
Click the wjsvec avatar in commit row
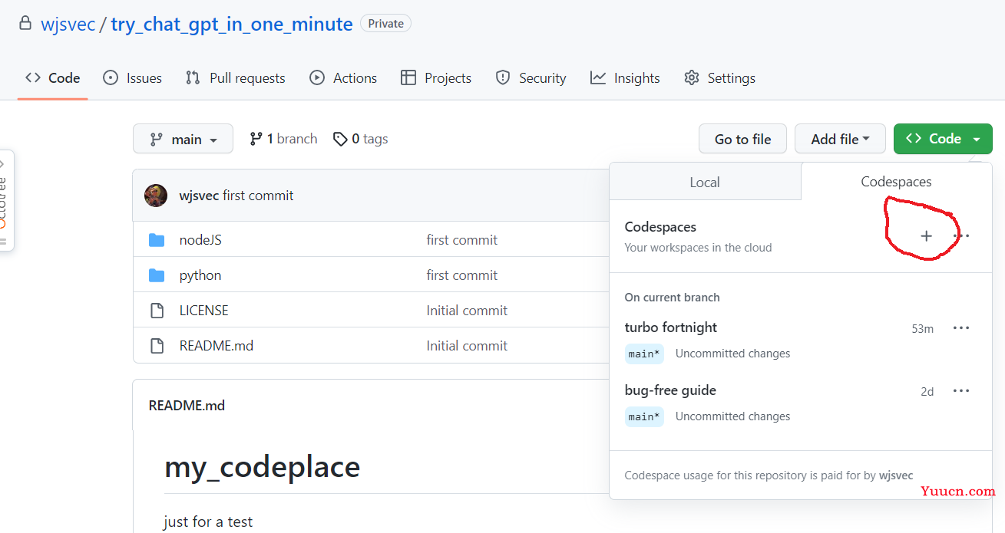(x=156, y=196)
